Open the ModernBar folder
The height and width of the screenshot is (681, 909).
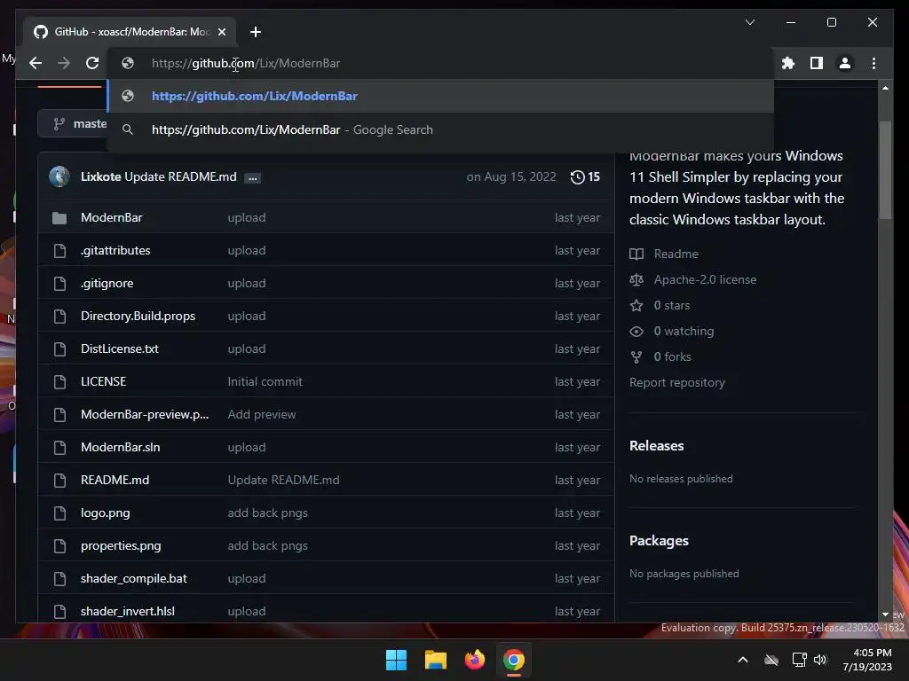(111, 218)
